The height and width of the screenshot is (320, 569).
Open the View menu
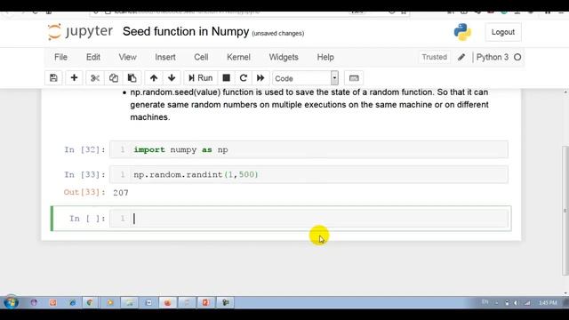coord(127,57)
